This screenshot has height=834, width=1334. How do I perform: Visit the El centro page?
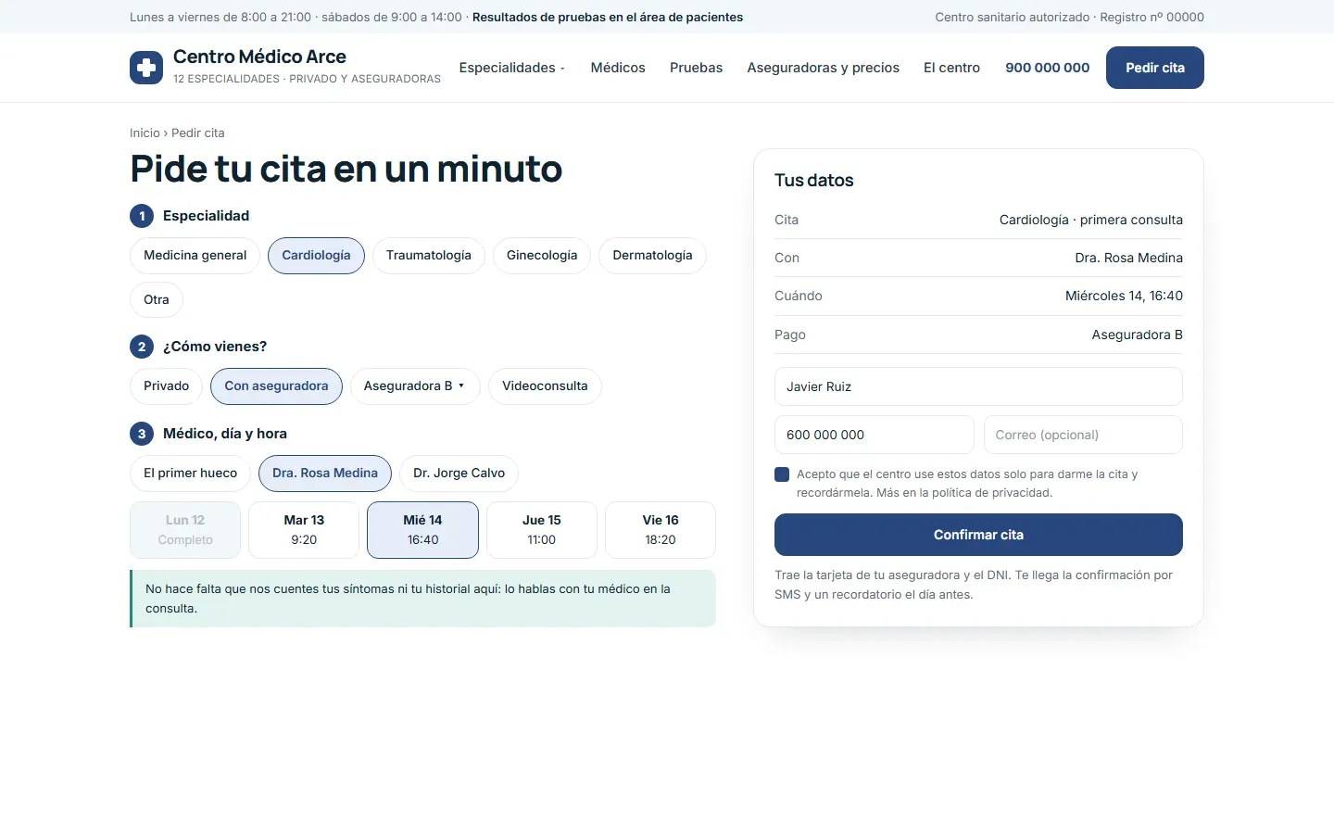point(951,68)
